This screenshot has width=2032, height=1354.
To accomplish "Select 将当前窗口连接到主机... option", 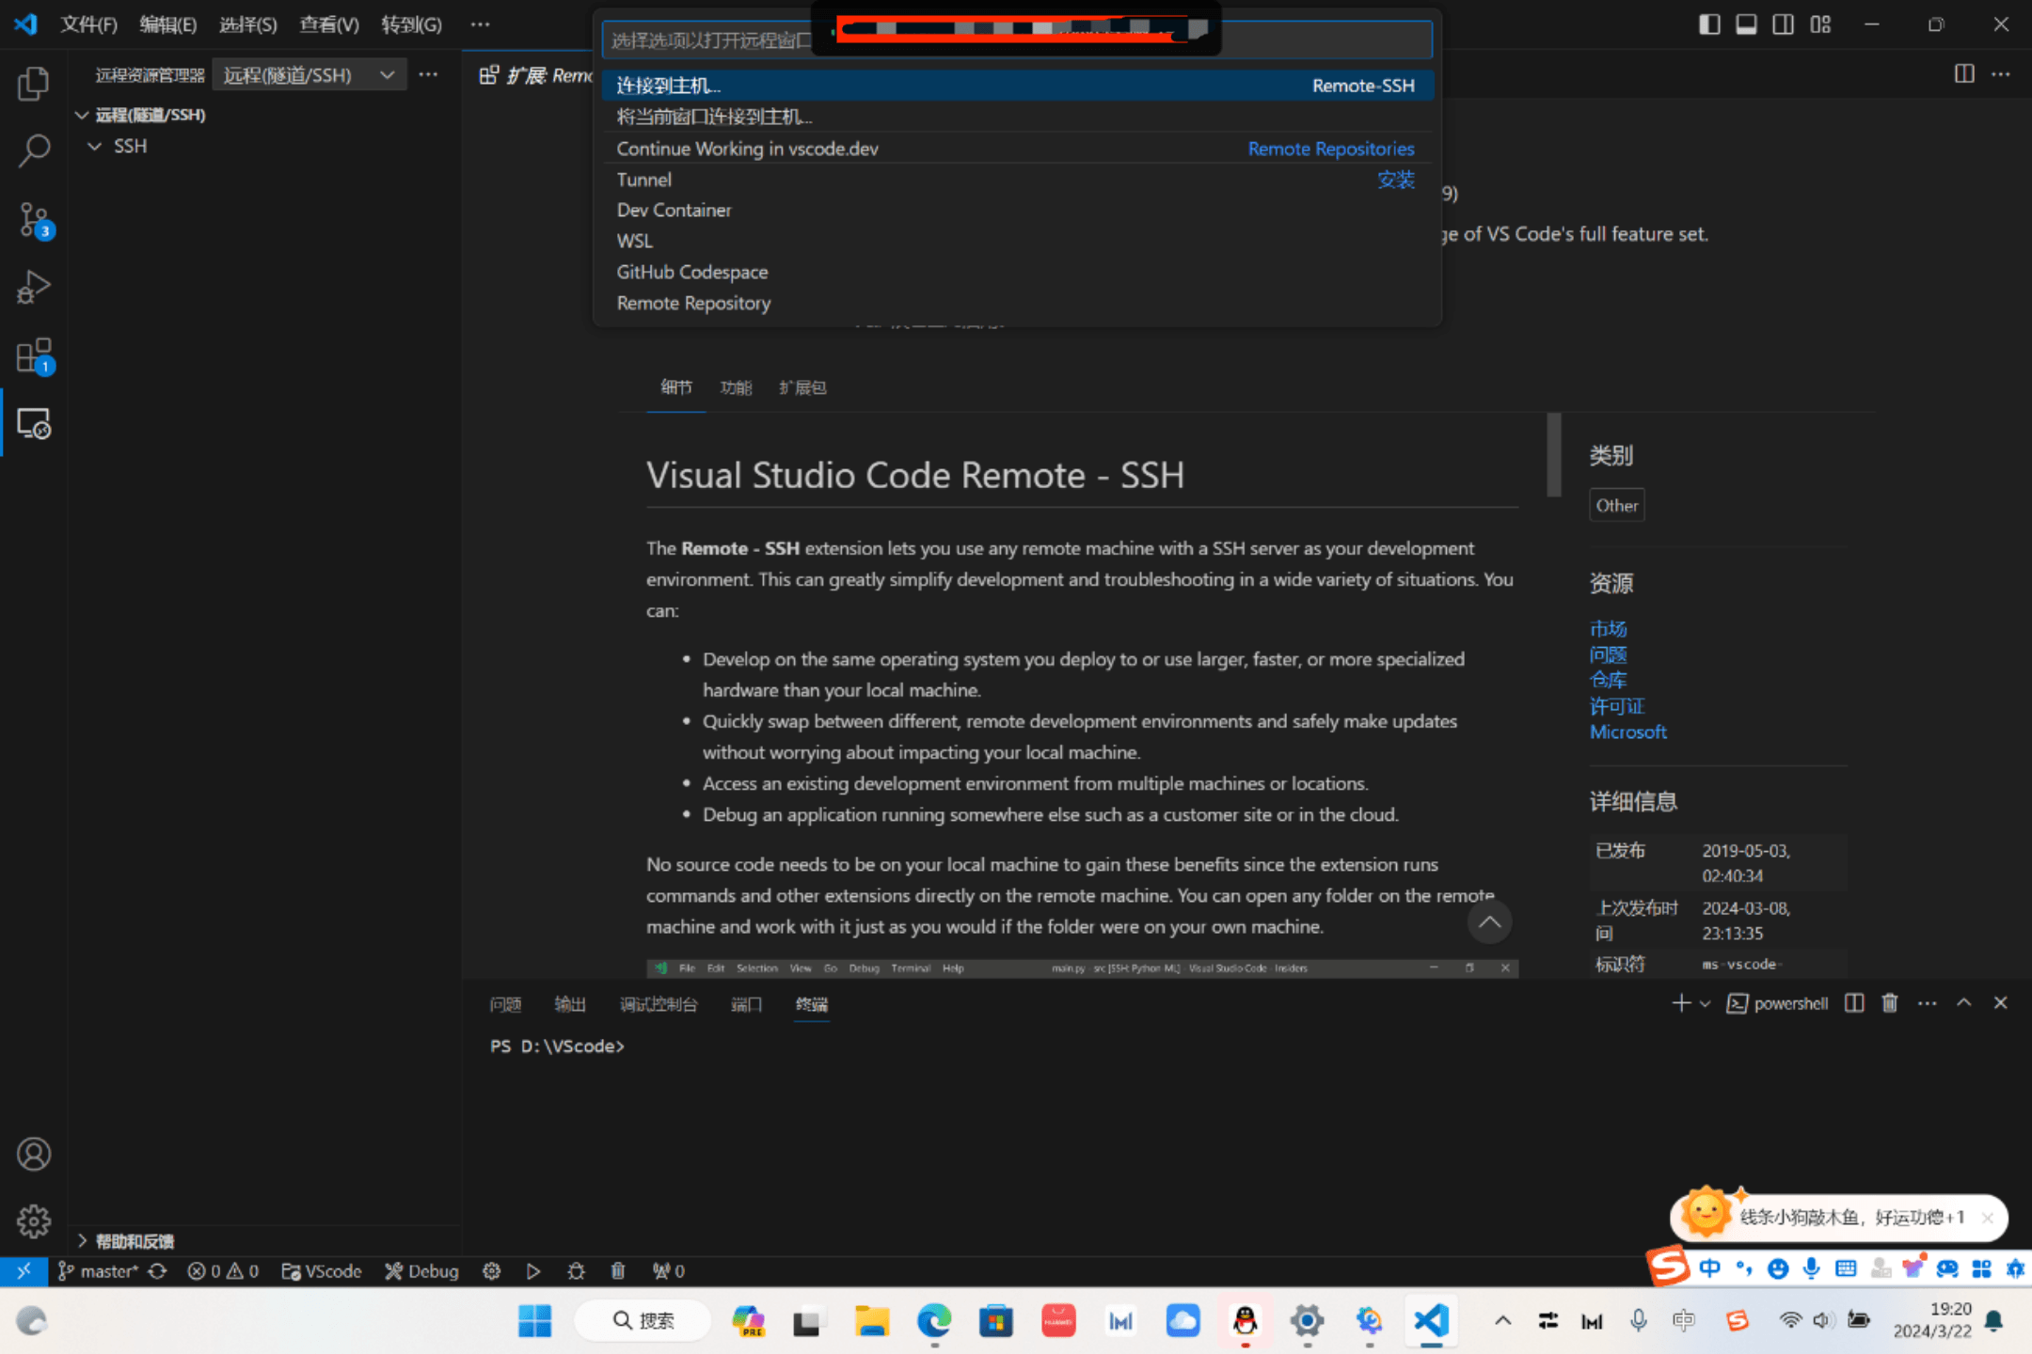I will (x=1016, y=117).
